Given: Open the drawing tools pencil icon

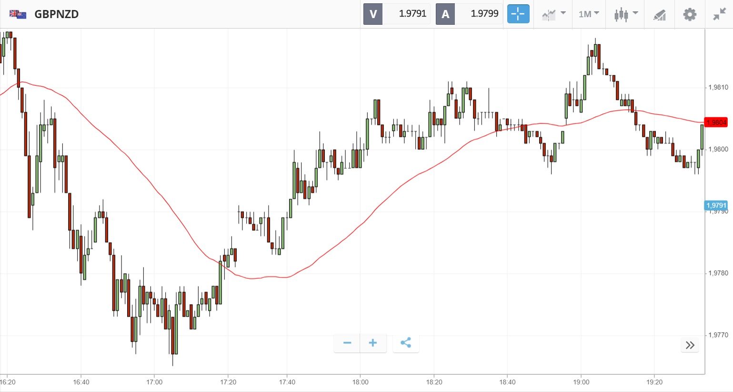Looking at the screenshot, I should pyautogui.click(x=659, y=15).
